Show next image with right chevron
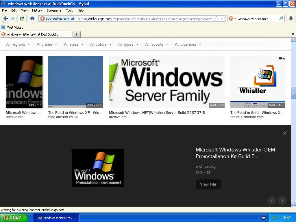 [282, 201]
